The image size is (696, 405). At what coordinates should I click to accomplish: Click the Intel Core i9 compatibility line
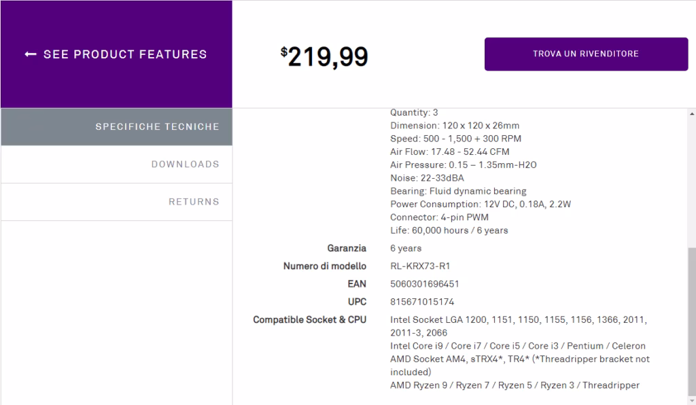point(517,346)
